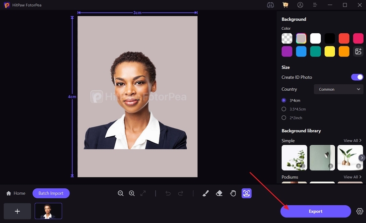Select the eucalyptus plant Simple background
Image resolution: width=366 pixels, height=223 pixels.
(x=294, y=158)
